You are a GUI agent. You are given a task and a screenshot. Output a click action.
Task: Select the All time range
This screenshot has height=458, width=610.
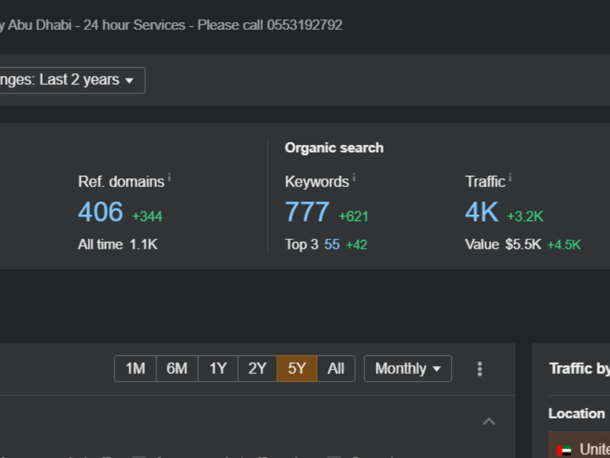[336, 368]
